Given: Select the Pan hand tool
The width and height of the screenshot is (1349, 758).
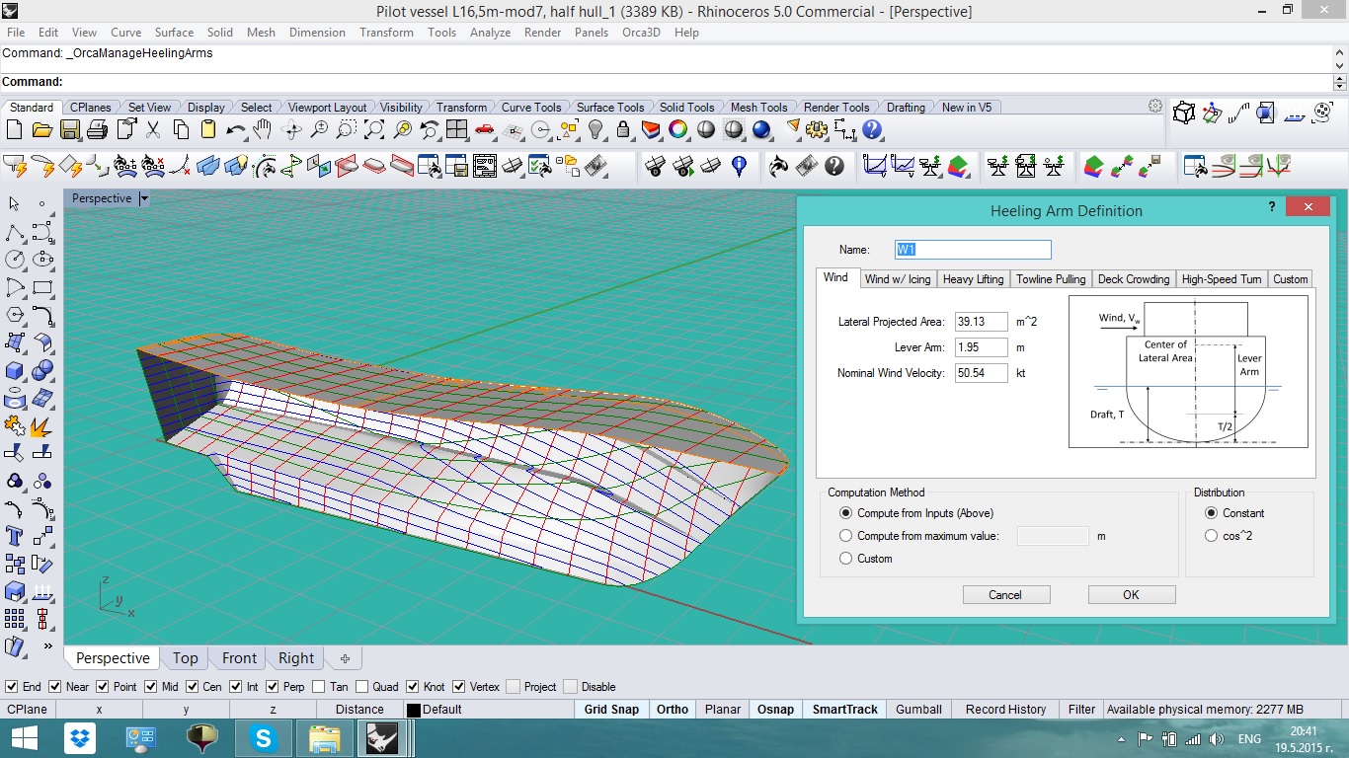Looking at the screenshot, I should pos(262,129).
